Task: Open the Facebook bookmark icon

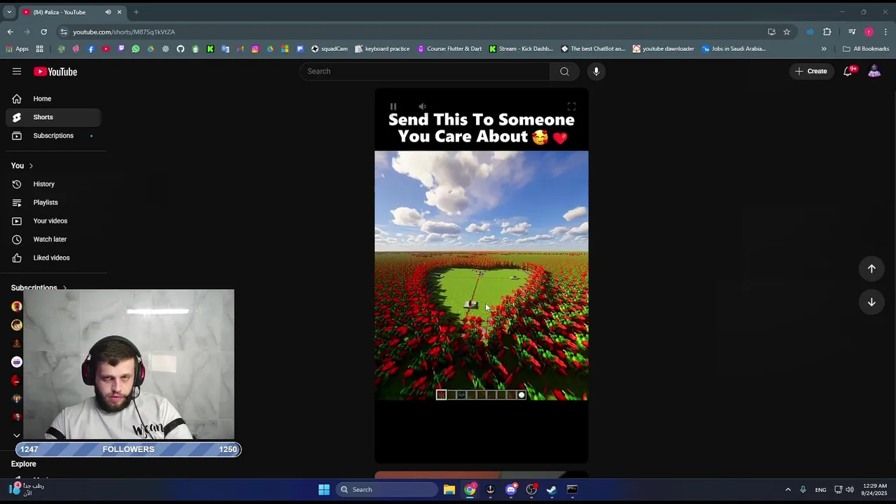Action: pos(91,49)
